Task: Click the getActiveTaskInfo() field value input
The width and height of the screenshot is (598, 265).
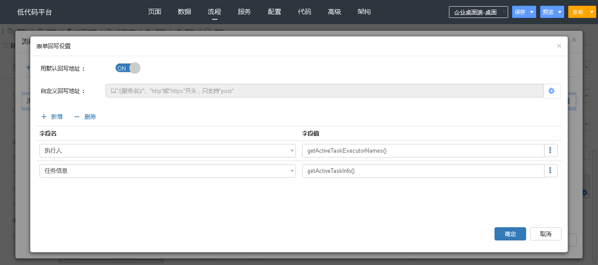Action: 423,171
